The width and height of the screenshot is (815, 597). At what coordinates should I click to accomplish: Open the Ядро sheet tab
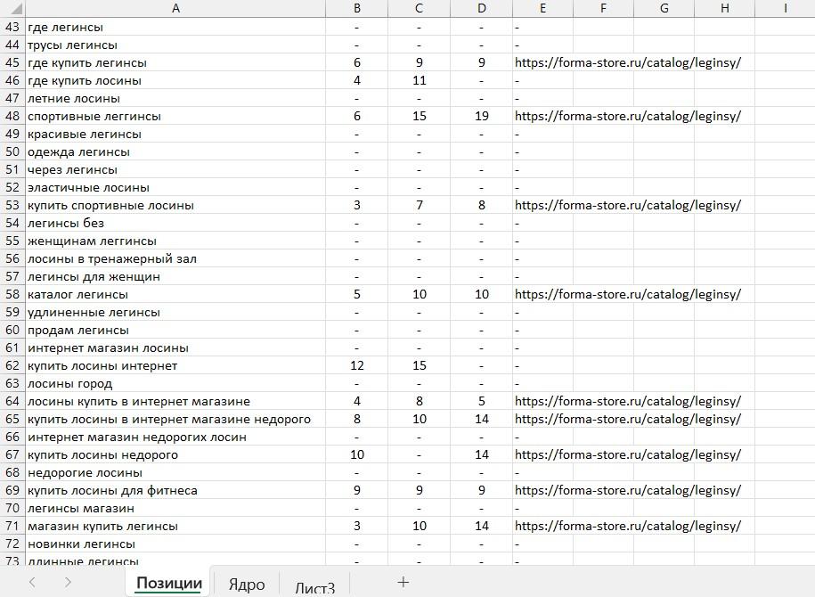coord(247,585)
